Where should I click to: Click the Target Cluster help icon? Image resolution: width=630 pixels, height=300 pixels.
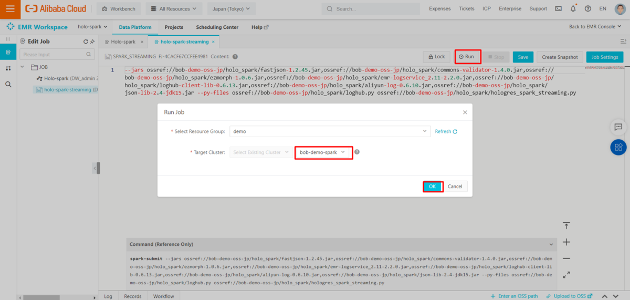tap(357, 152)
